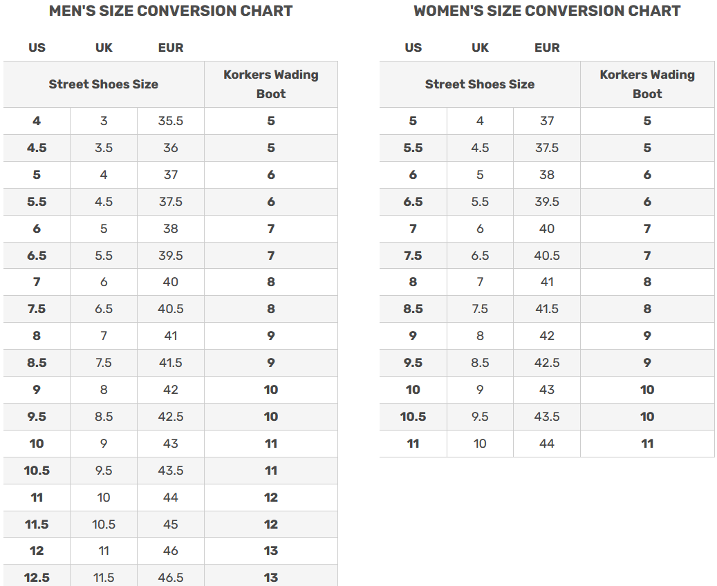Select women's EUR 37.5 cell
Image resolution: width=717 pixels, height=586 pixels.
pos(547,148)
